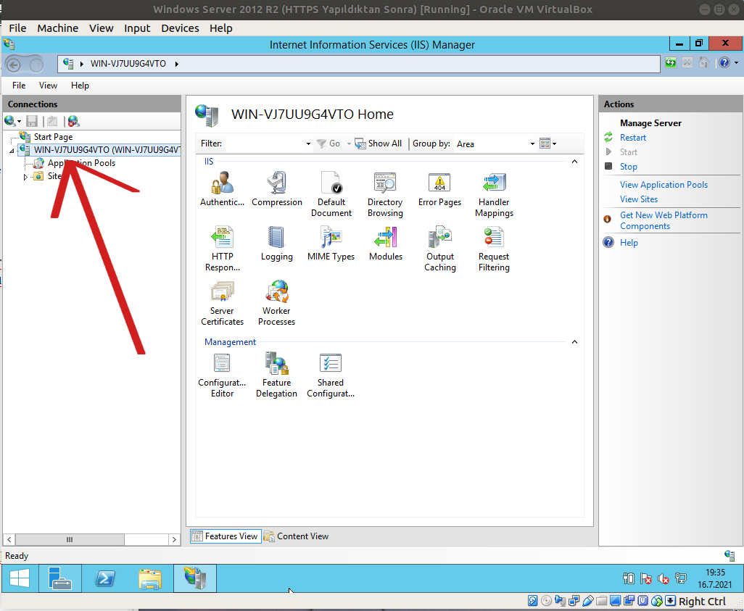Viewport: 744px width, 611px height.
Task: Click Get New Web Platform Components link
Action: click(664, 220)
